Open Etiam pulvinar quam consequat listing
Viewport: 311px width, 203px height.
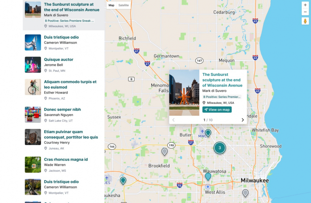[71, 134]
